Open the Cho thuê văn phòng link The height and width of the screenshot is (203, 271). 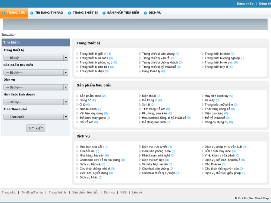pos(155,169)
